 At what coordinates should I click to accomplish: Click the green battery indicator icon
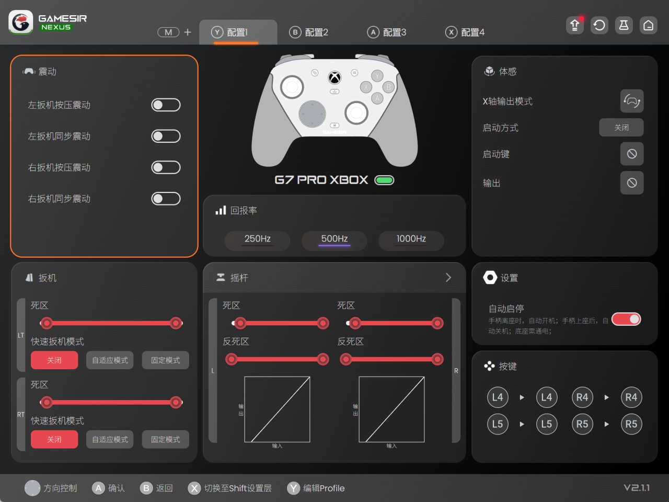pos(384,180)
